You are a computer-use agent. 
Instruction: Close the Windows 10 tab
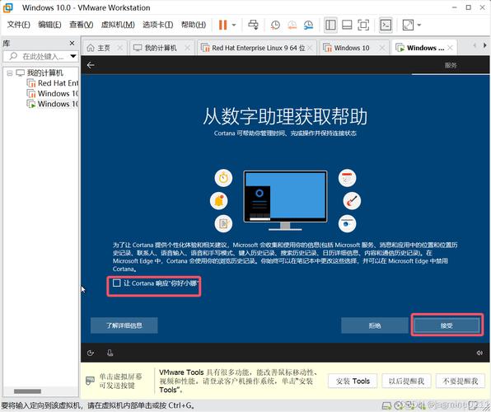click(381, 48)
